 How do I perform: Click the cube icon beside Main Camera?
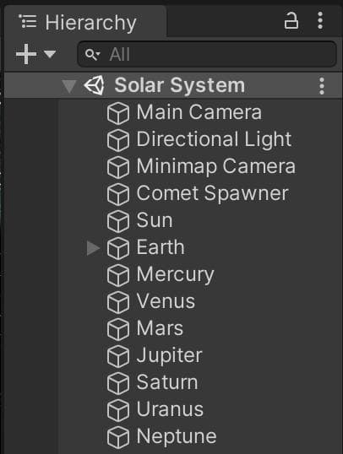click(118, 113)
